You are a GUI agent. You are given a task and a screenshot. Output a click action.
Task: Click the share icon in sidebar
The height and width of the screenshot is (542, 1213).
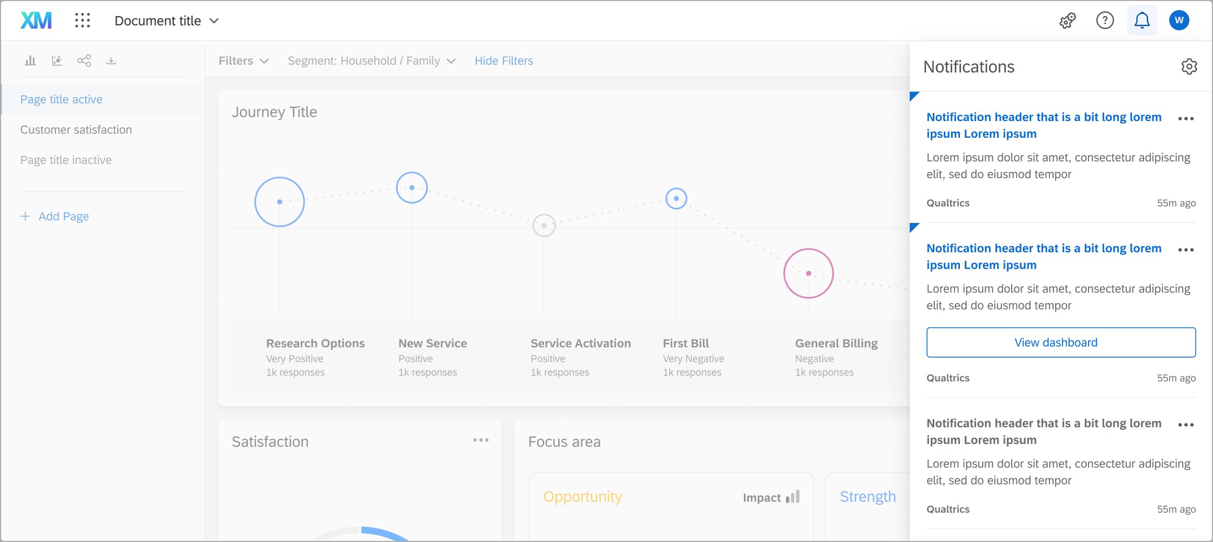pos(84,61)
